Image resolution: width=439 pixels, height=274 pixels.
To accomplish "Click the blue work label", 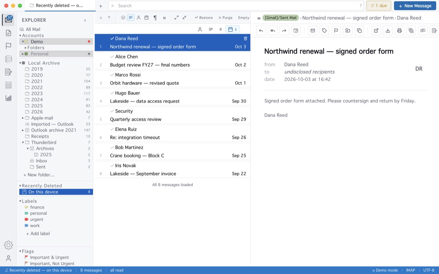I will tap(32, 225).
